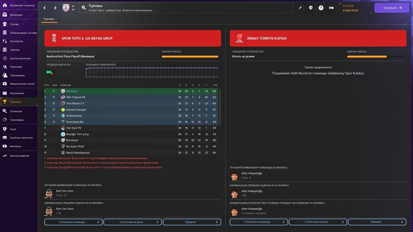The image size is (413, 232).
Task: Open the Yeni Mersin İ.Y. team row
Action: [131, 103]
